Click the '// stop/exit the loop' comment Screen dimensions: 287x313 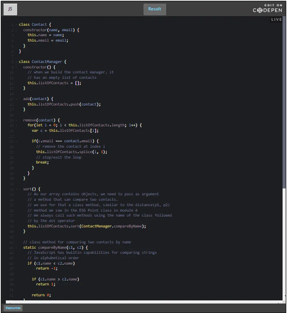tap(59, 157)
